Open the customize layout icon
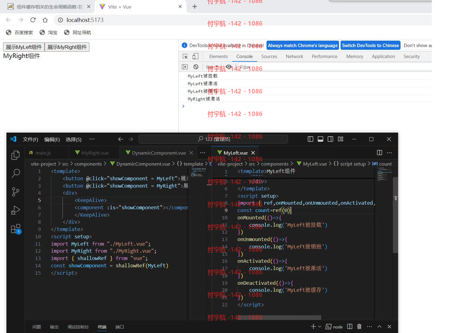This screenshot has height=333, width=470. tap(341, 139)
